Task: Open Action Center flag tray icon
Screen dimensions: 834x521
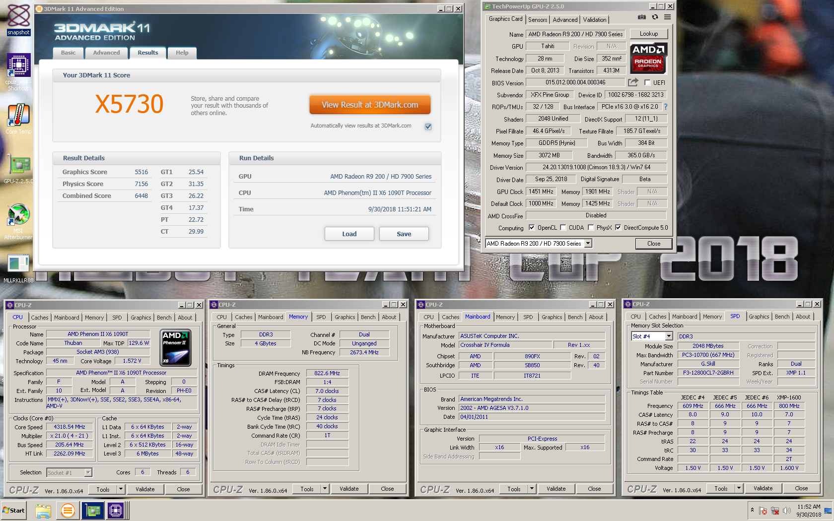Action: tap(763, 511)
